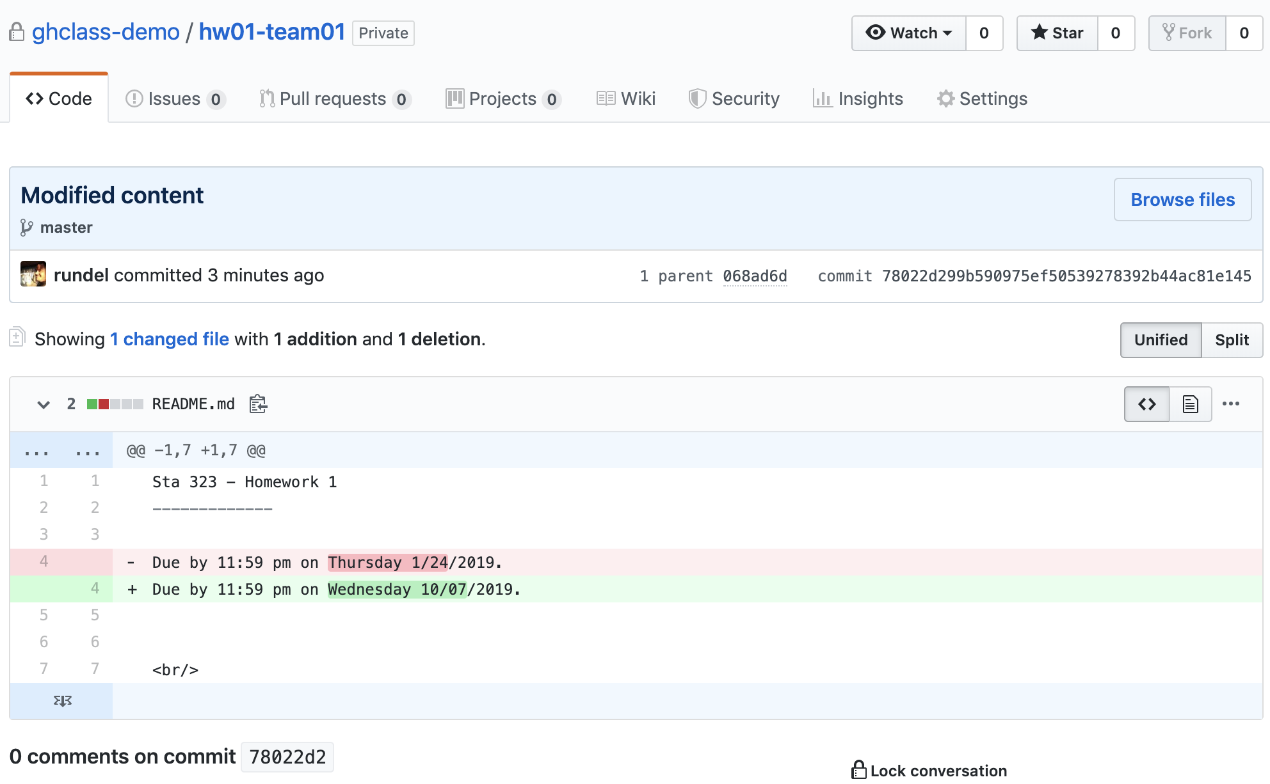The image size is (1270, 784).
Task: Copy README.md file path with clipboard icon
Action: (x=258, y=404)
